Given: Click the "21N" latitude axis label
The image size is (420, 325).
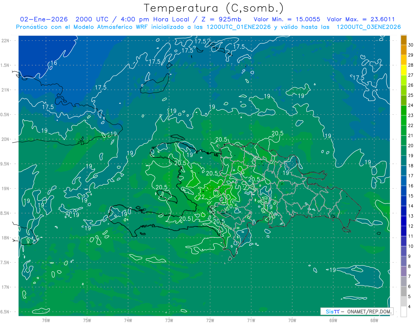Looking at the screenshot, I should tap(6, 90).
